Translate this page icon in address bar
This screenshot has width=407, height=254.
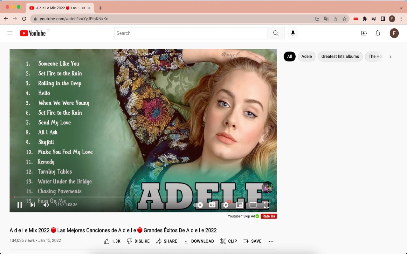coord(326,19)
